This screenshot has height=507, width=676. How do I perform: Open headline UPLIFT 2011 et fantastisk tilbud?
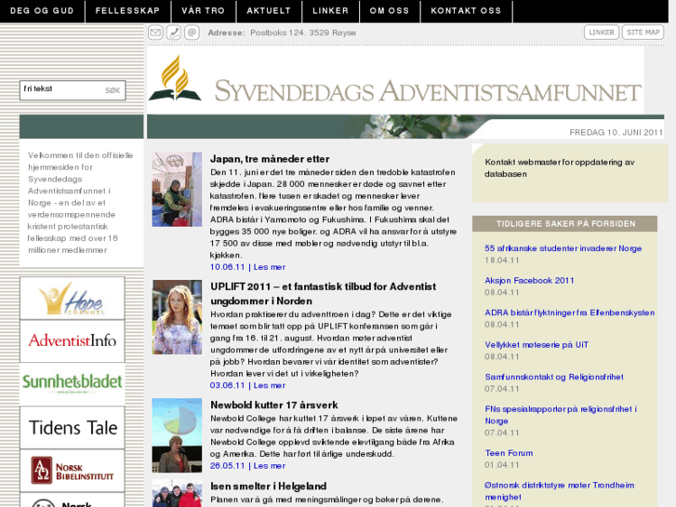[x=323, y=293]
